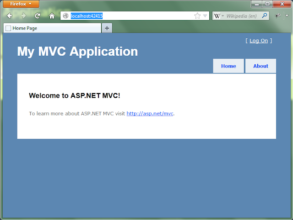Follow the Log On link
This screenshot has height=220, width=293.
tap(259, 41)
